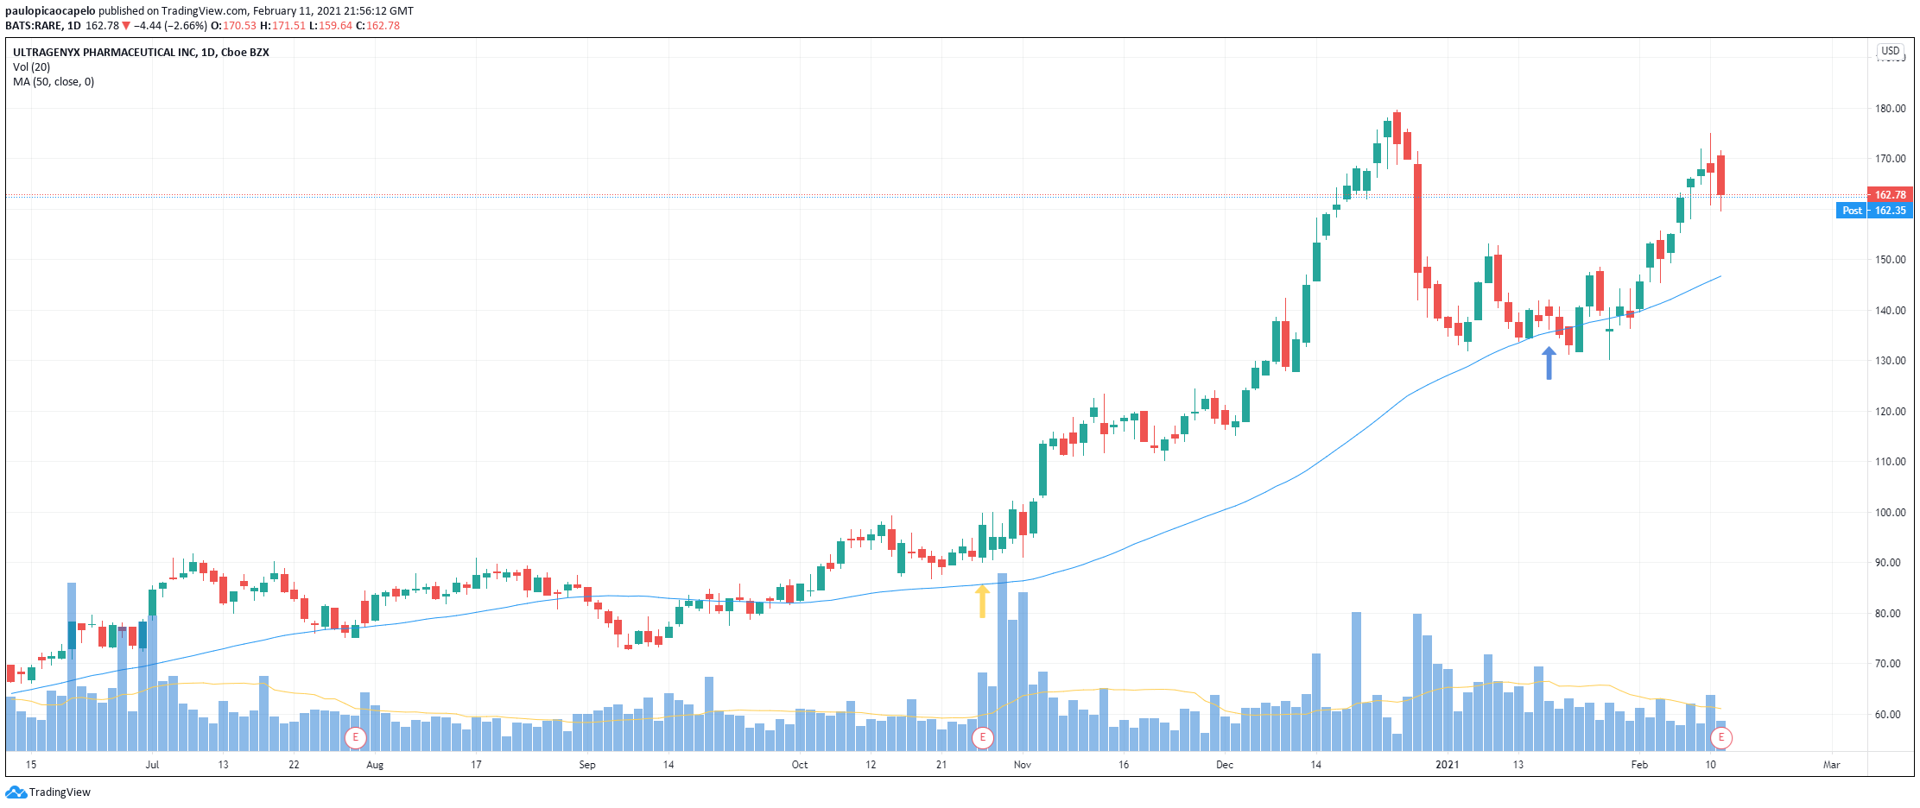
Task: Click the Mar date axis label
Action: pyautogui.click(x=1832, y=765)
